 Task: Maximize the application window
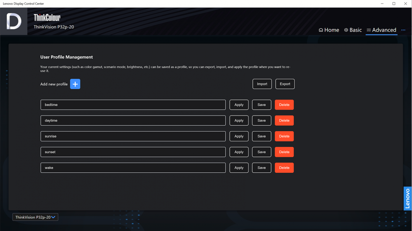(x=394, y=4)
